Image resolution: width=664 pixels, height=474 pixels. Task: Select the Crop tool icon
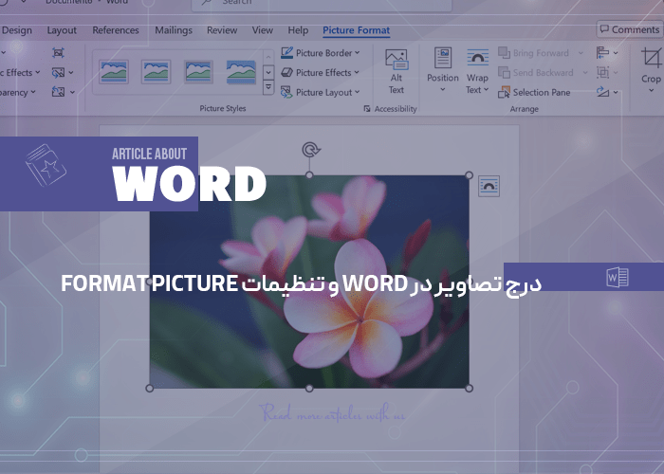pyautogui.click(x=651, y=58)
